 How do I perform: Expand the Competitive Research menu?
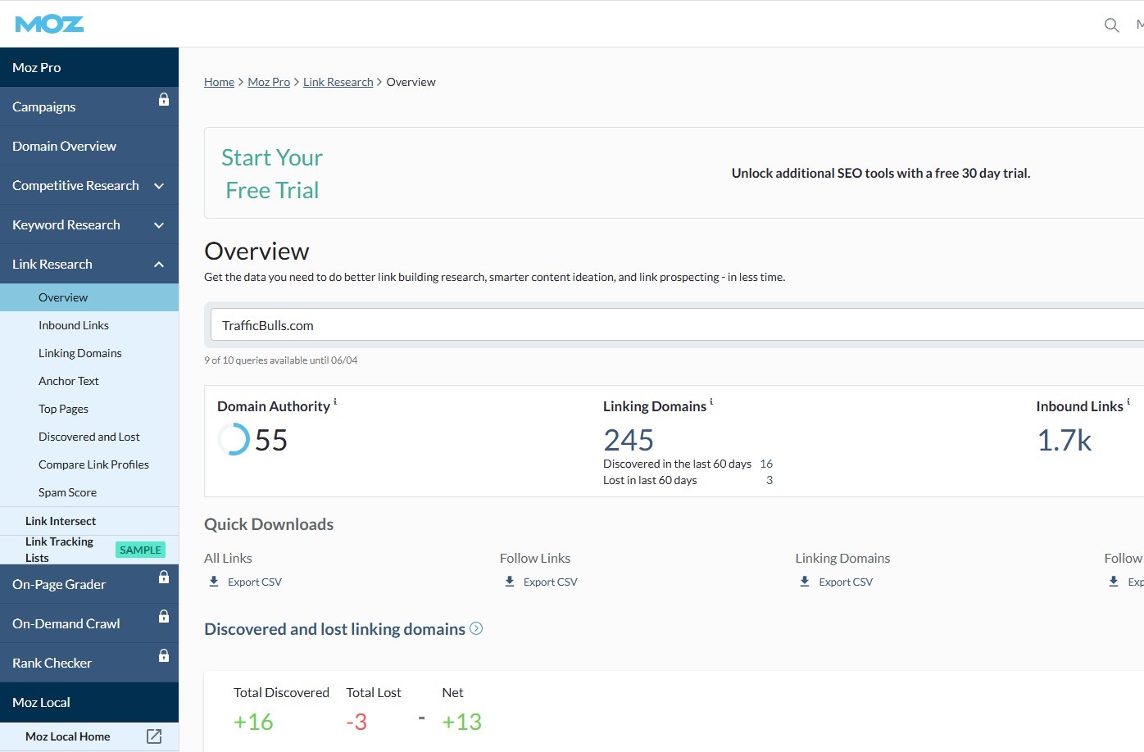159,186
